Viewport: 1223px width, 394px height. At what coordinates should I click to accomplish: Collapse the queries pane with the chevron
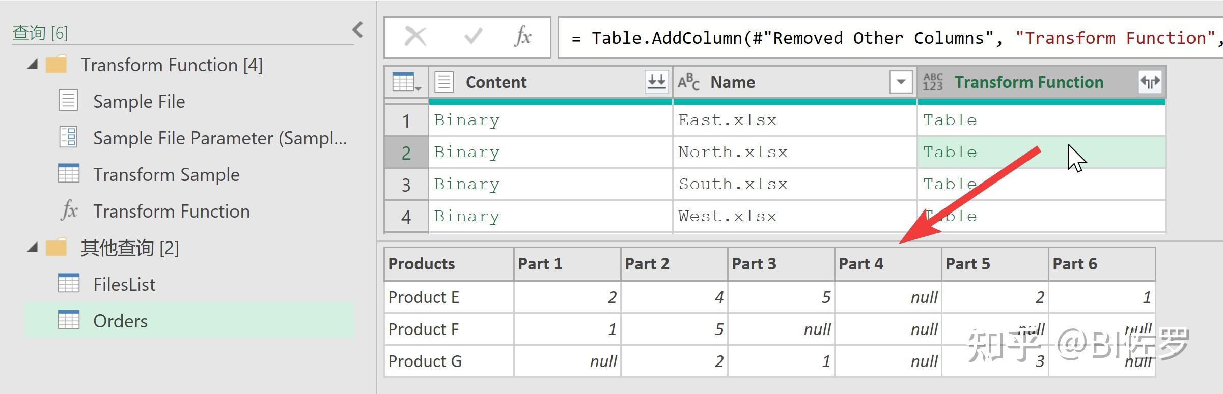click(x=358, y=30)
